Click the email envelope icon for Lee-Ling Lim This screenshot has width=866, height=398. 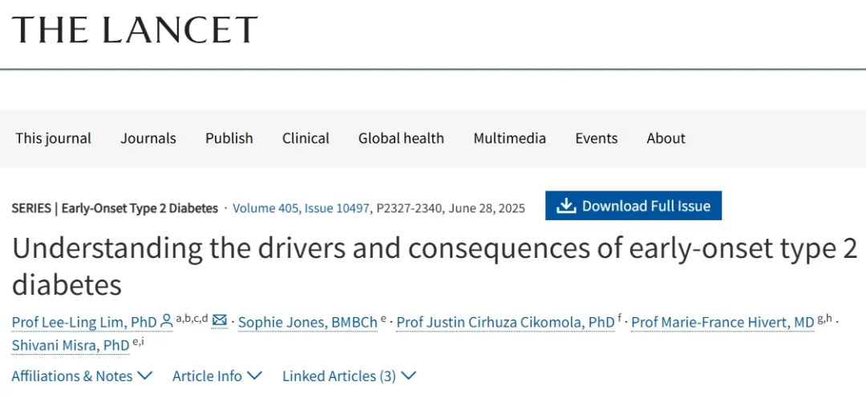point(220,322)
